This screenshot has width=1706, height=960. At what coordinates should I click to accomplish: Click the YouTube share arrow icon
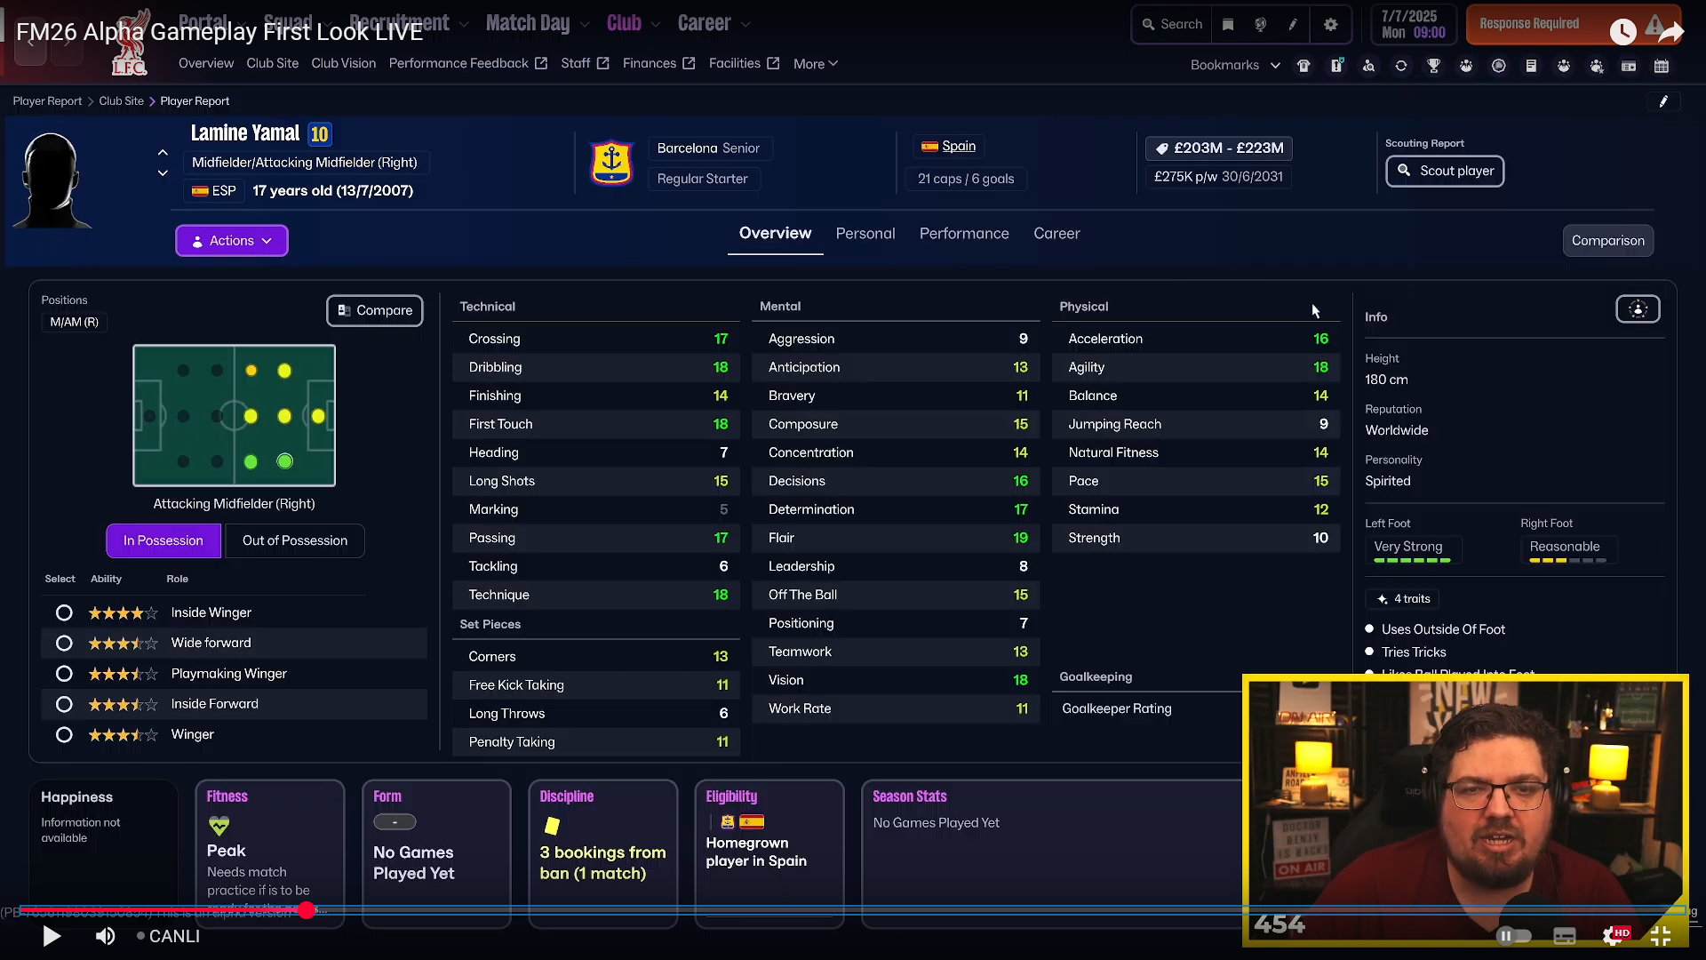click(1670, 32)
